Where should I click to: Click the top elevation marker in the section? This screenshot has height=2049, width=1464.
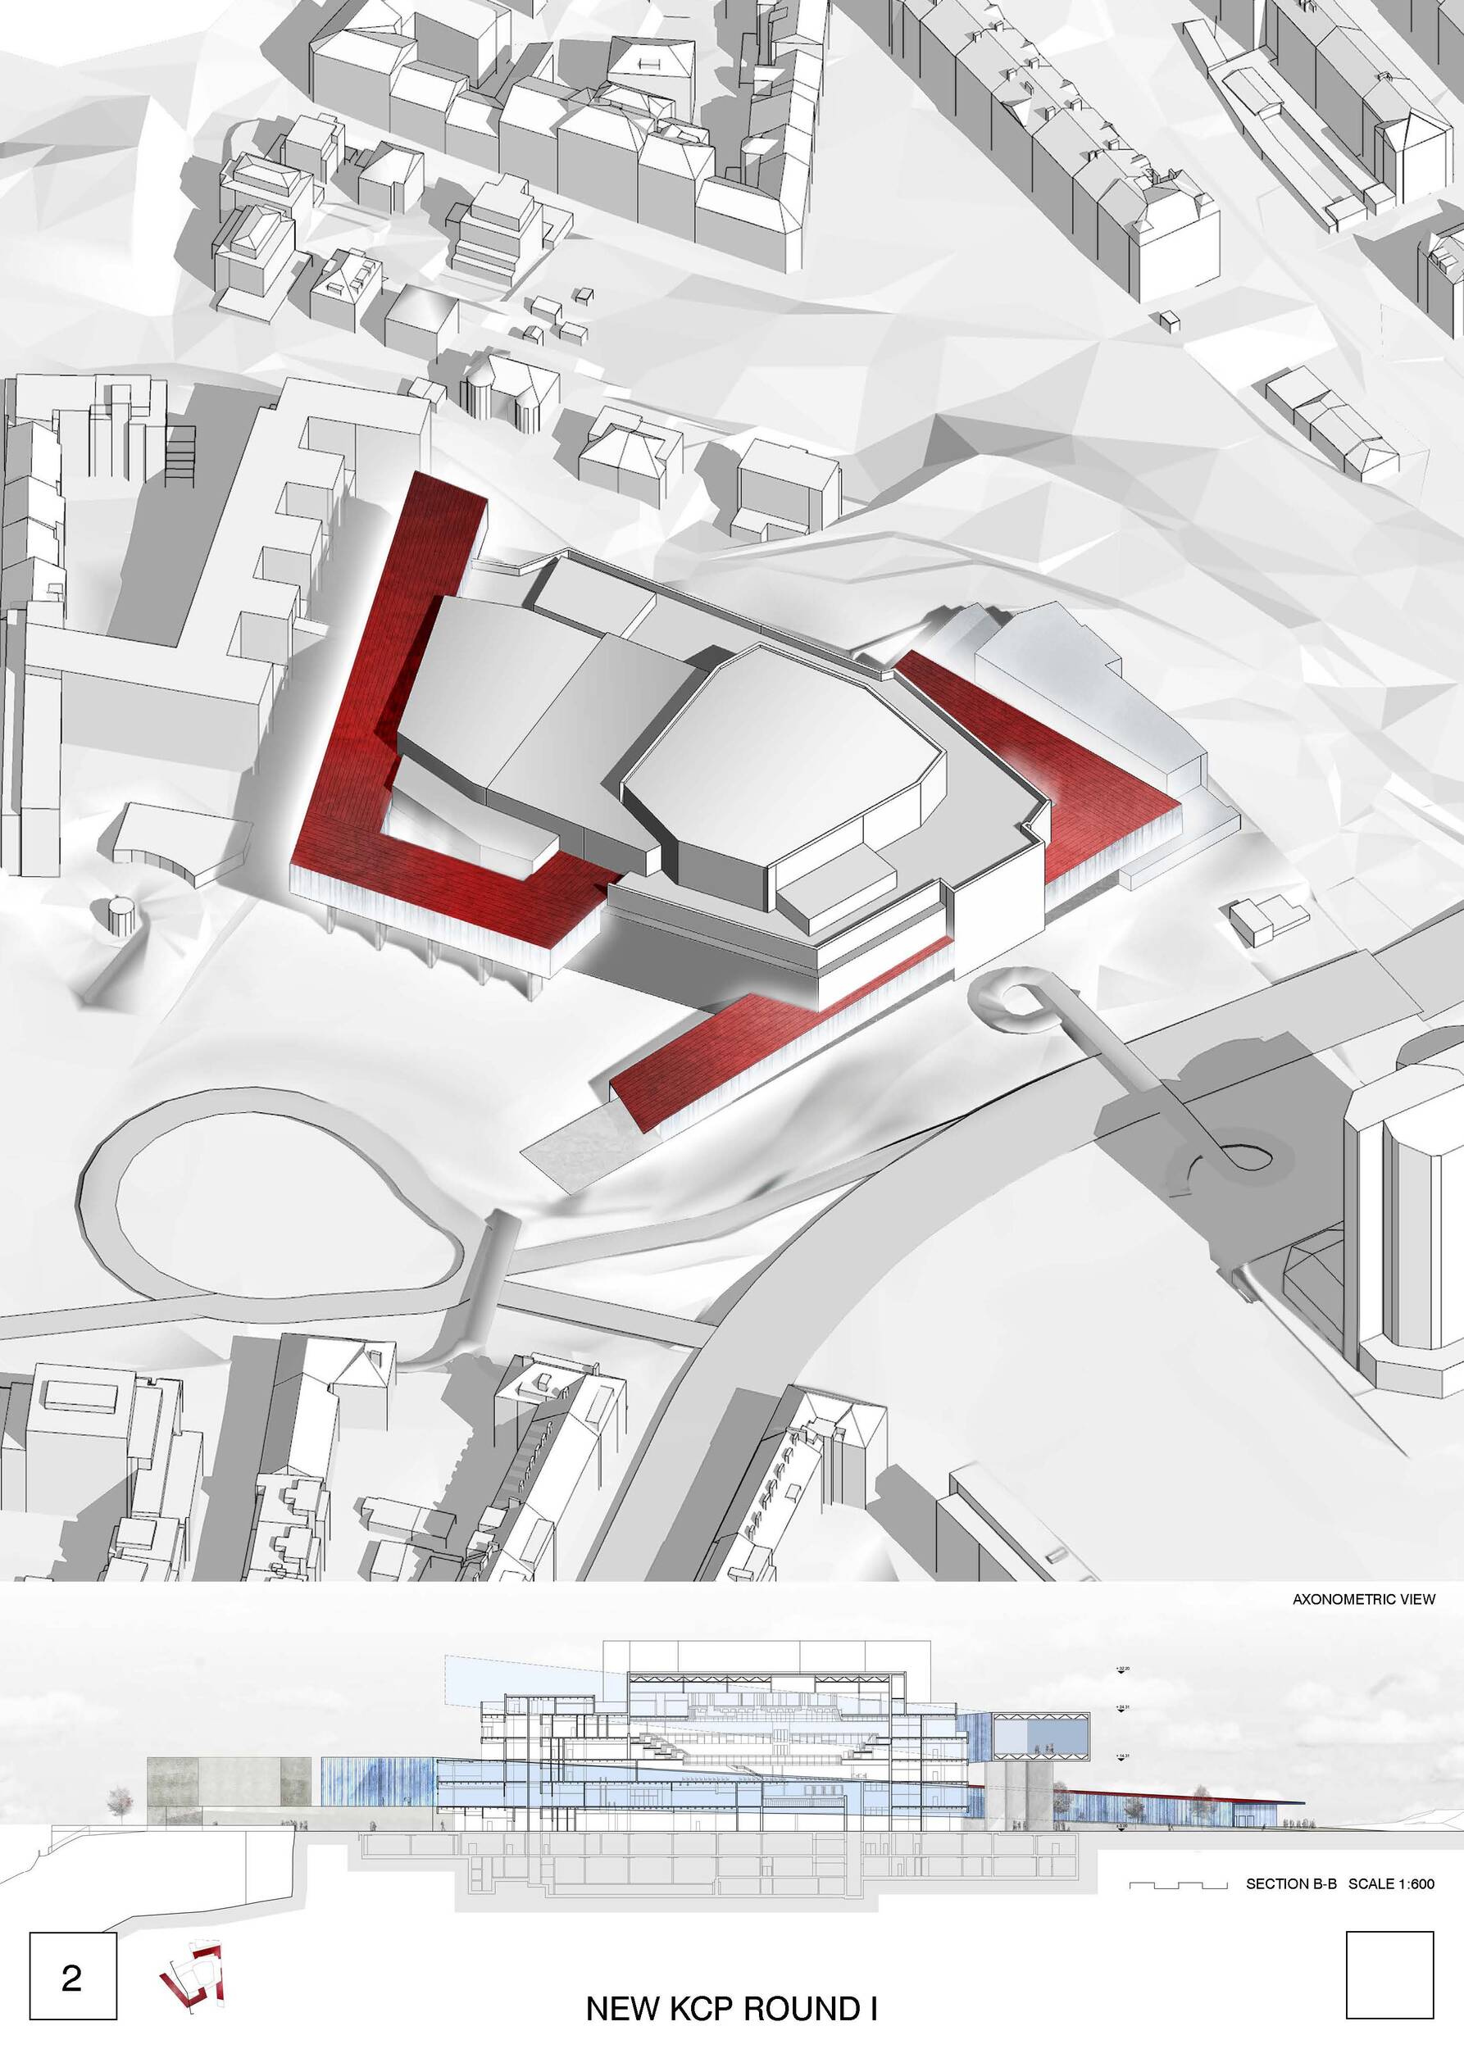[x=1123, y=1670]
